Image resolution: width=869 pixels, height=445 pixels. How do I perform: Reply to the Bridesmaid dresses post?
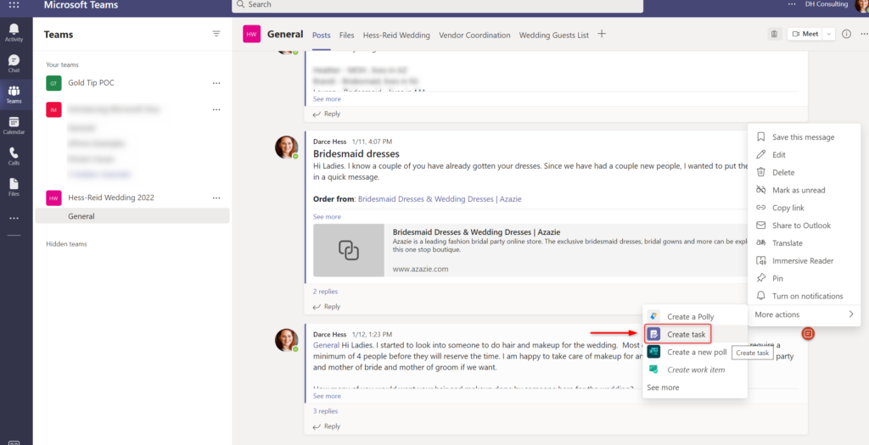(327, 307)
